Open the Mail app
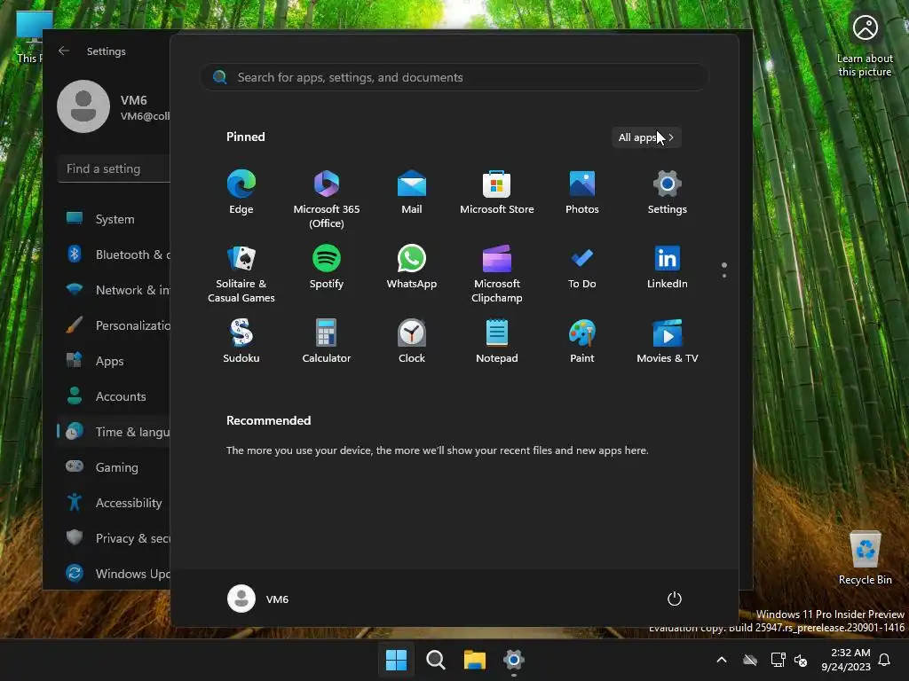909x681 pixels. [x=412, y=192]
